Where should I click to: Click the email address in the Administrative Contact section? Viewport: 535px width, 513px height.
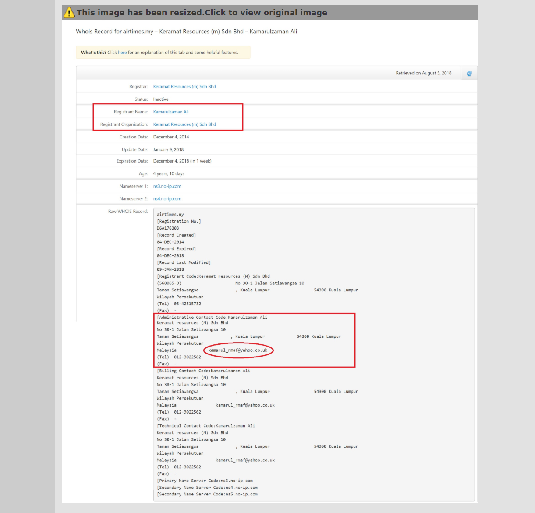point(238,350)
